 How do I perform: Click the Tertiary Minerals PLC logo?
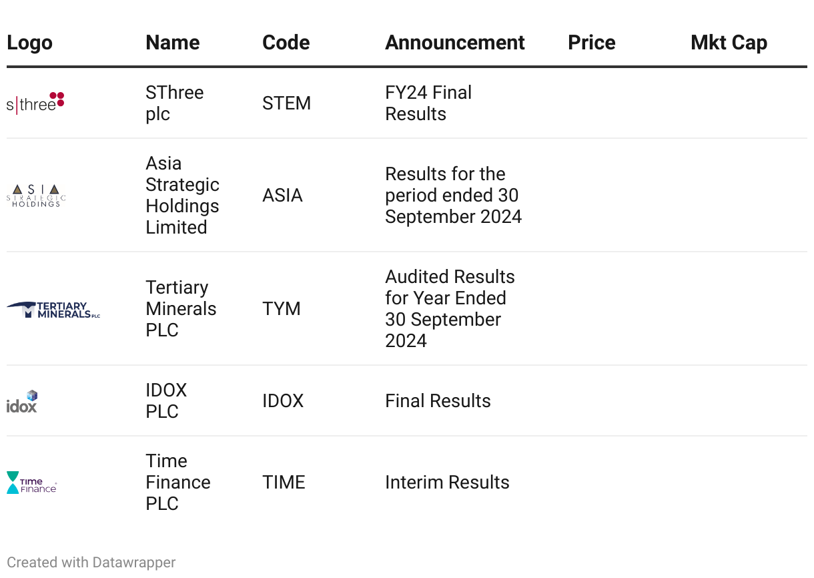[x=53, y=309]
